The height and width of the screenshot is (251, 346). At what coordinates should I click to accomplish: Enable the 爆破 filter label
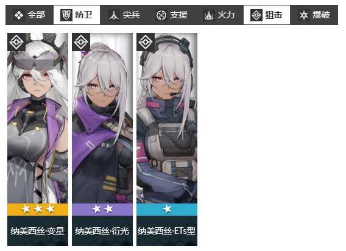(x=321, y=15)
